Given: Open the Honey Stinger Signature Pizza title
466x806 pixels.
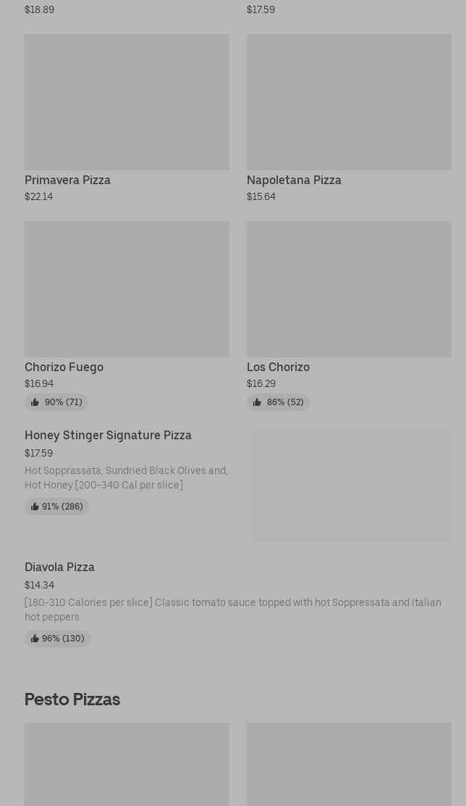Looking at the screenshot, I should pos(108,435).
